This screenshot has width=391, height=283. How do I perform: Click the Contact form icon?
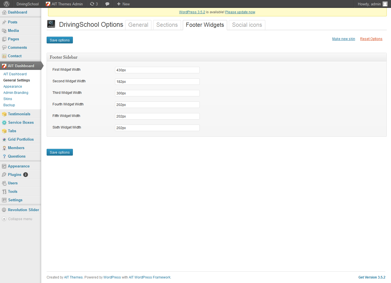(x=4, y=56)
